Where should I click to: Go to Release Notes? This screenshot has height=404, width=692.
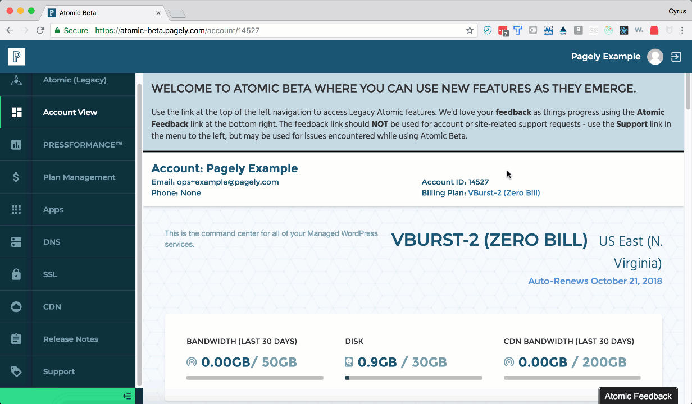tap(71, 339)
